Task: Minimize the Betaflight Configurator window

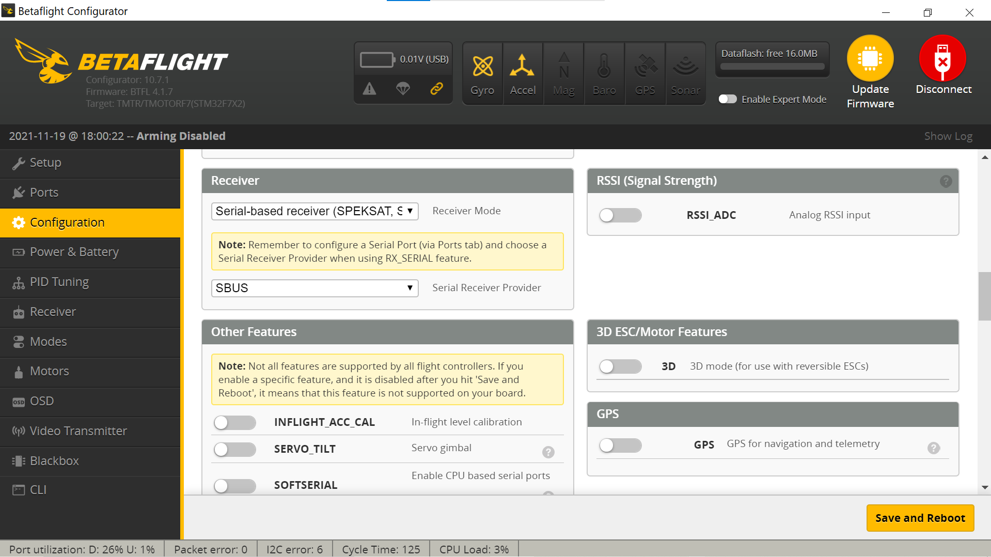Action: [886, 12]
